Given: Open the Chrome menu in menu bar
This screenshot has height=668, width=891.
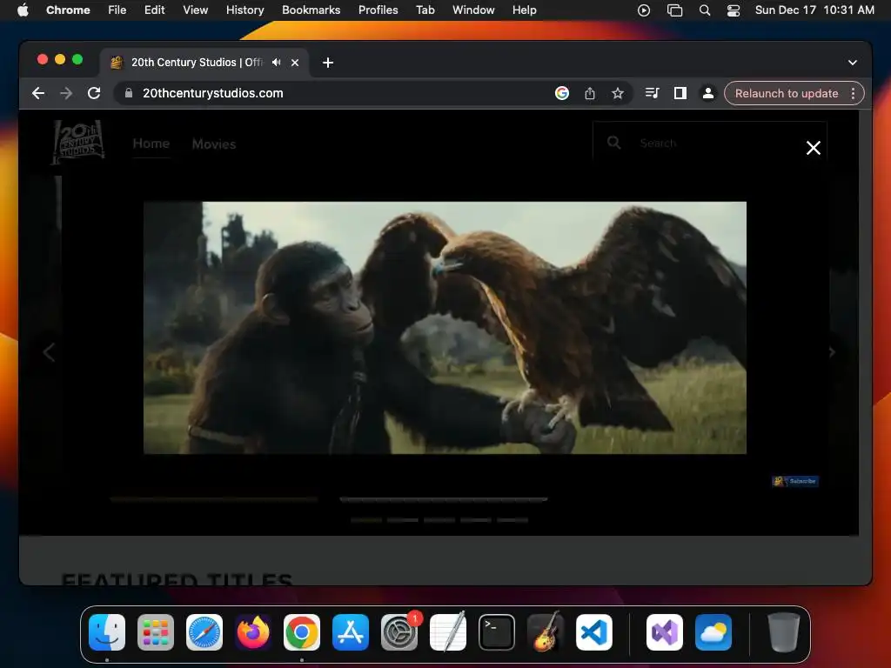Looking at the screenshot, I should tap(68, 10).
